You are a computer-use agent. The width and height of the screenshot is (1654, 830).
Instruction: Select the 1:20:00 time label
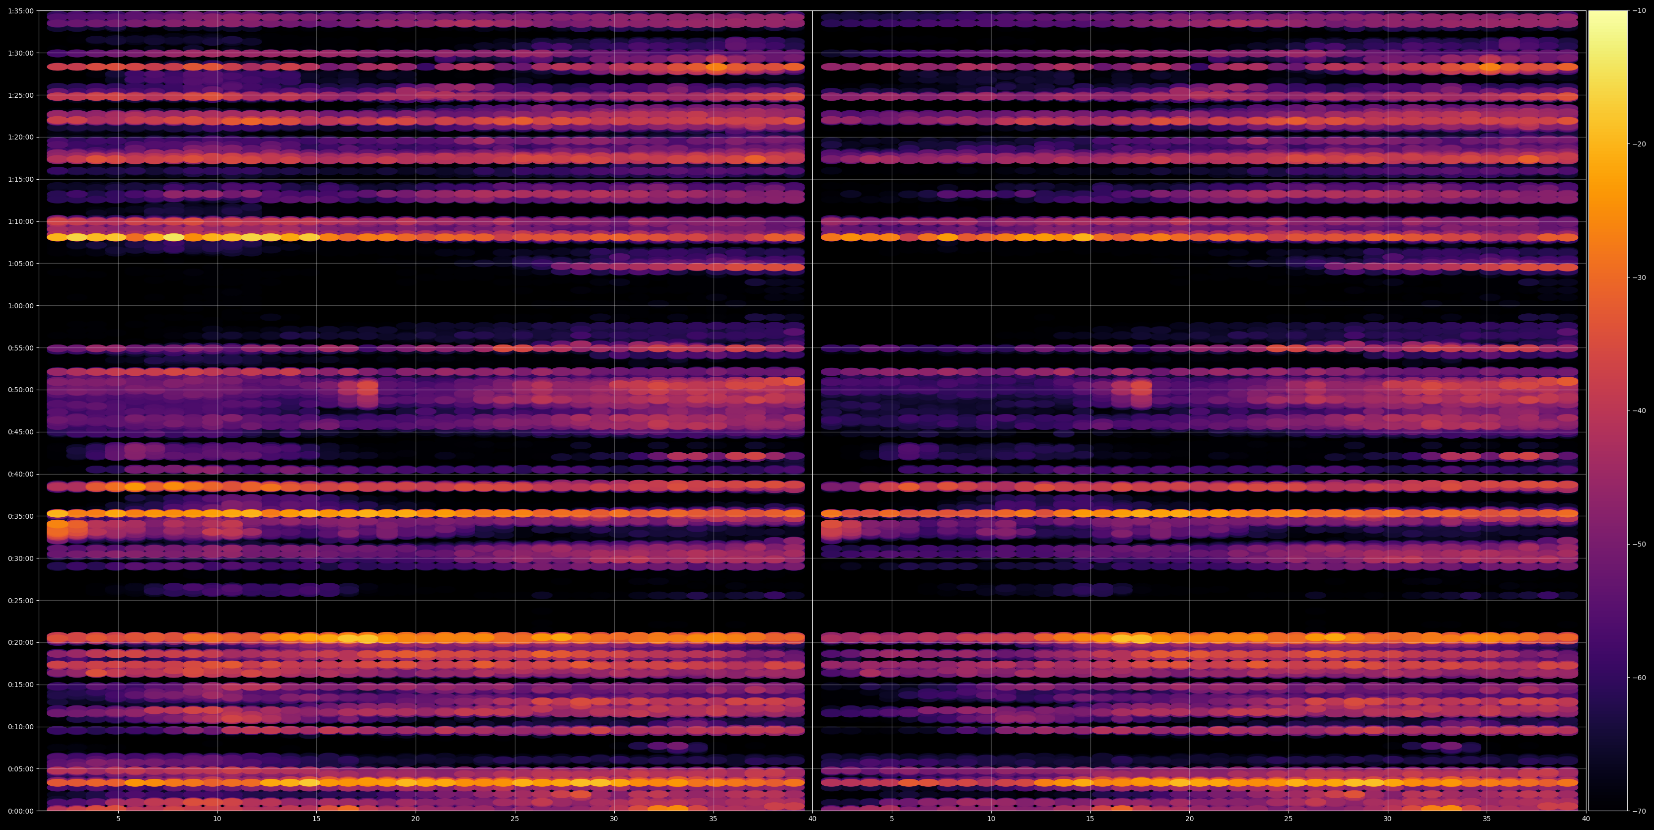pyautogui.click(x=20, y=138)
